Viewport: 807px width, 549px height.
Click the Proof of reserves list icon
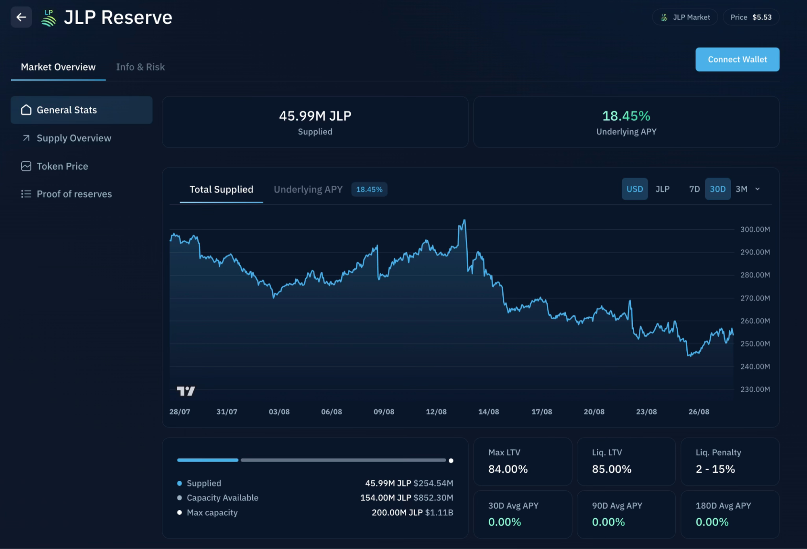pos(26,194)
